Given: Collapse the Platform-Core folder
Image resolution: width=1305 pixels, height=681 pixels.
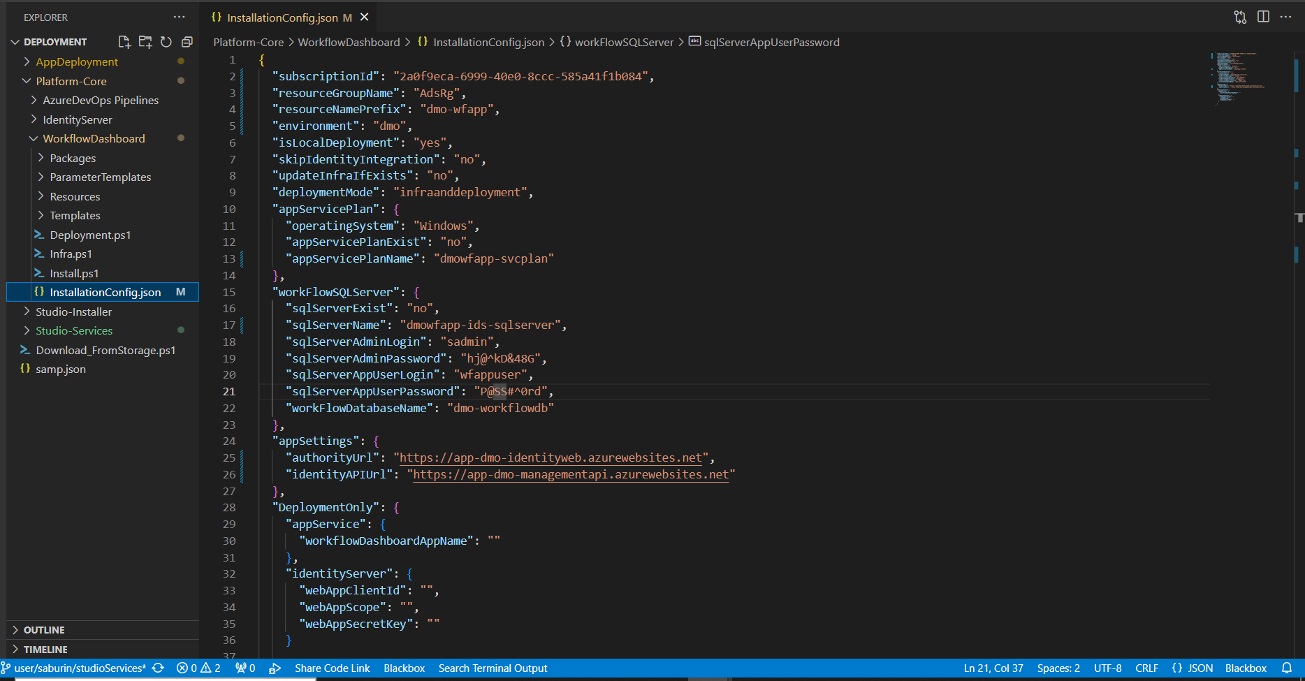Looking at the screenshot, I should pos(71,82).
